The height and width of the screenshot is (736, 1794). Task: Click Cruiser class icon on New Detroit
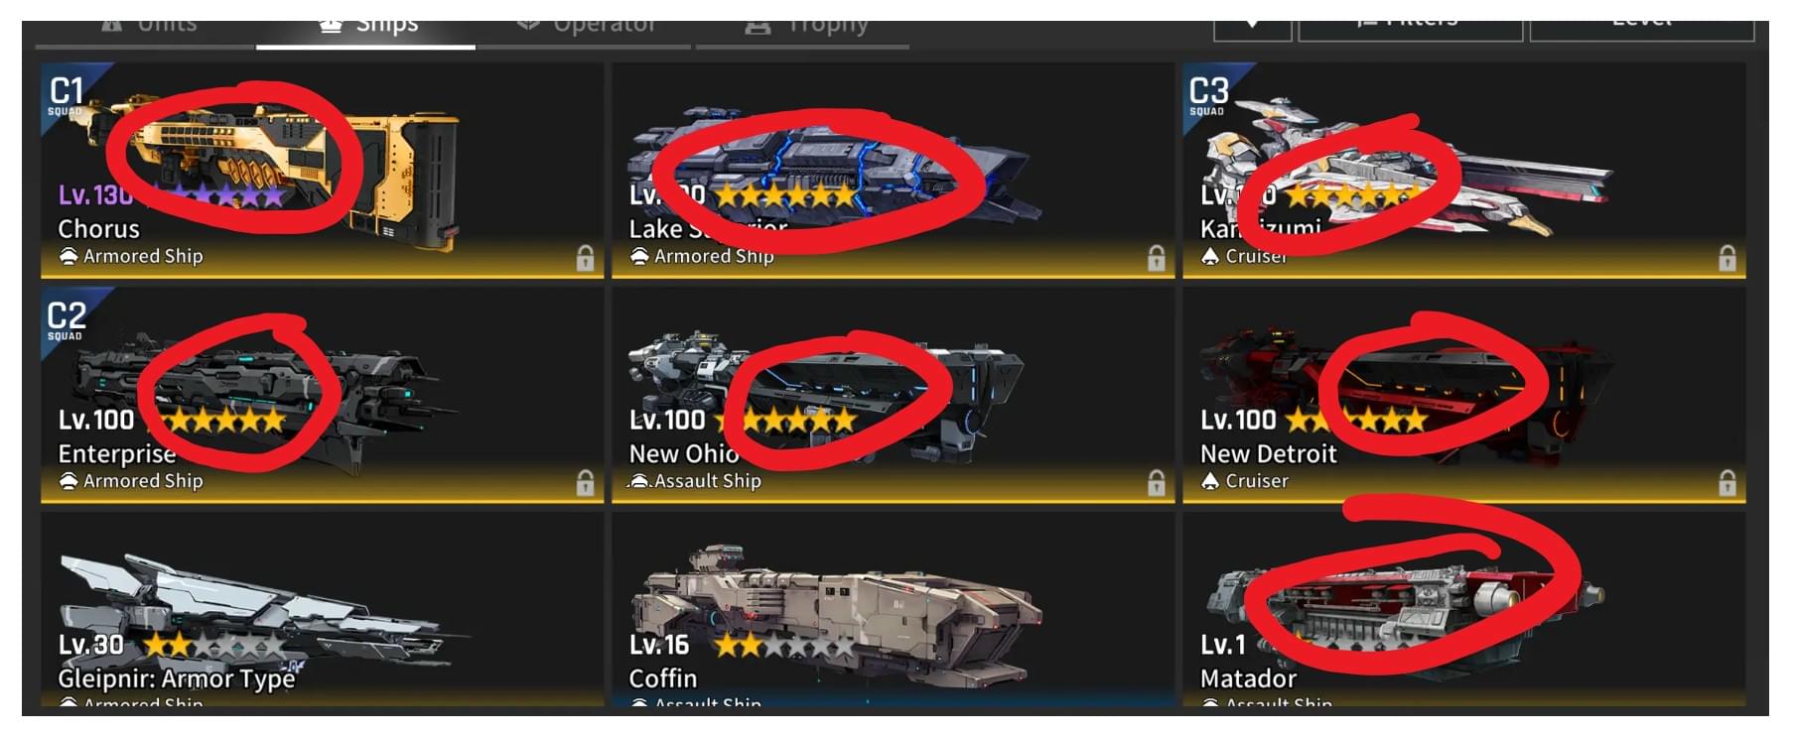coord(1210,481)
